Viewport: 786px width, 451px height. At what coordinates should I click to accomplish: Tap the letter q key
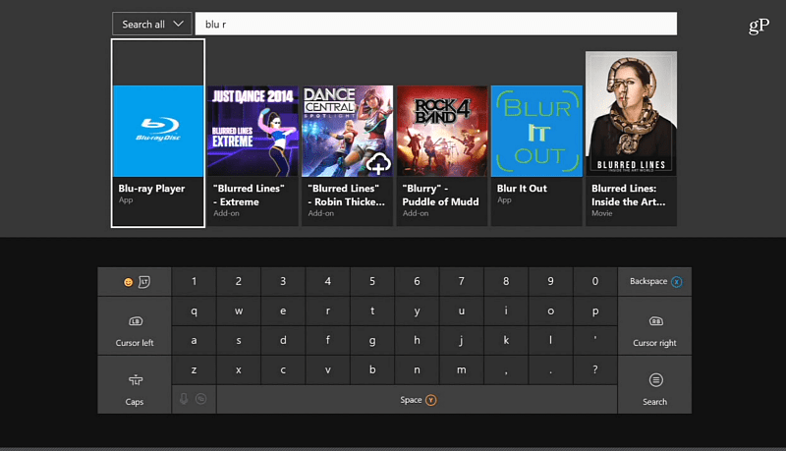tap(194, 311)
